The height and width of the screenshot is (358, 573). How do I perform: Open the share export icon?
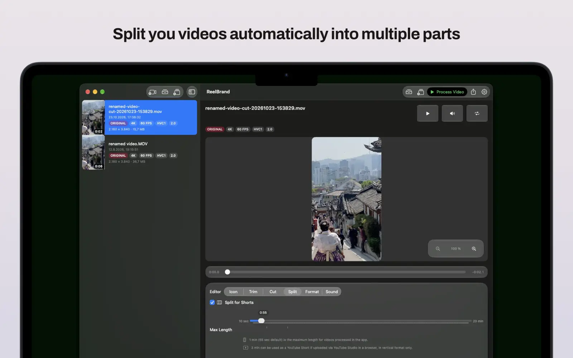point(473,92)
